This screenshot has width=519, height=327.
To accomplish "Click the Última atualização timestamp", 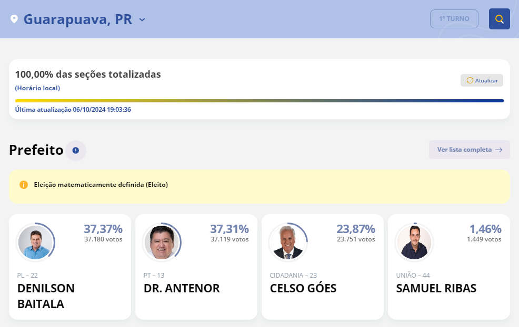I will 74,110.
